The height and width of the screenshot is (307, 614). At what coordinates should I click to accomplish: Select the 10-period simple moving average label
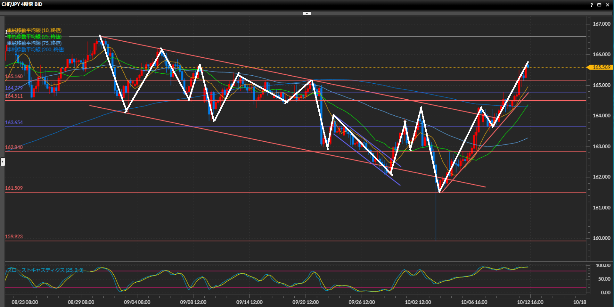pyautogui.click(x=34, y=30)
